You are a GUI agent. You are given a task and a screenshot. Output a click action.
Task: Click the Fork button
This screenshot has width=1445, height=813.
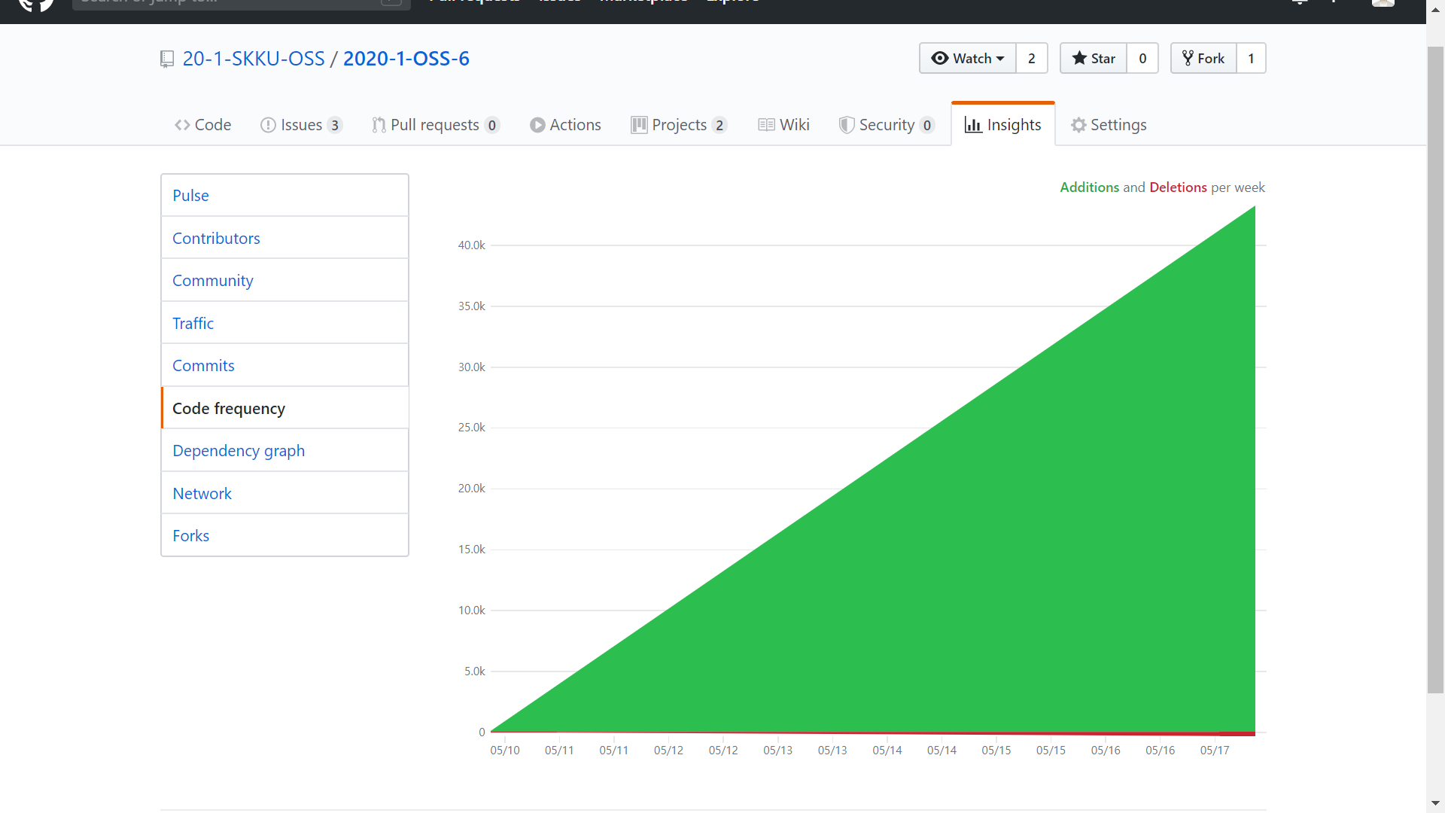(1203, 58)
